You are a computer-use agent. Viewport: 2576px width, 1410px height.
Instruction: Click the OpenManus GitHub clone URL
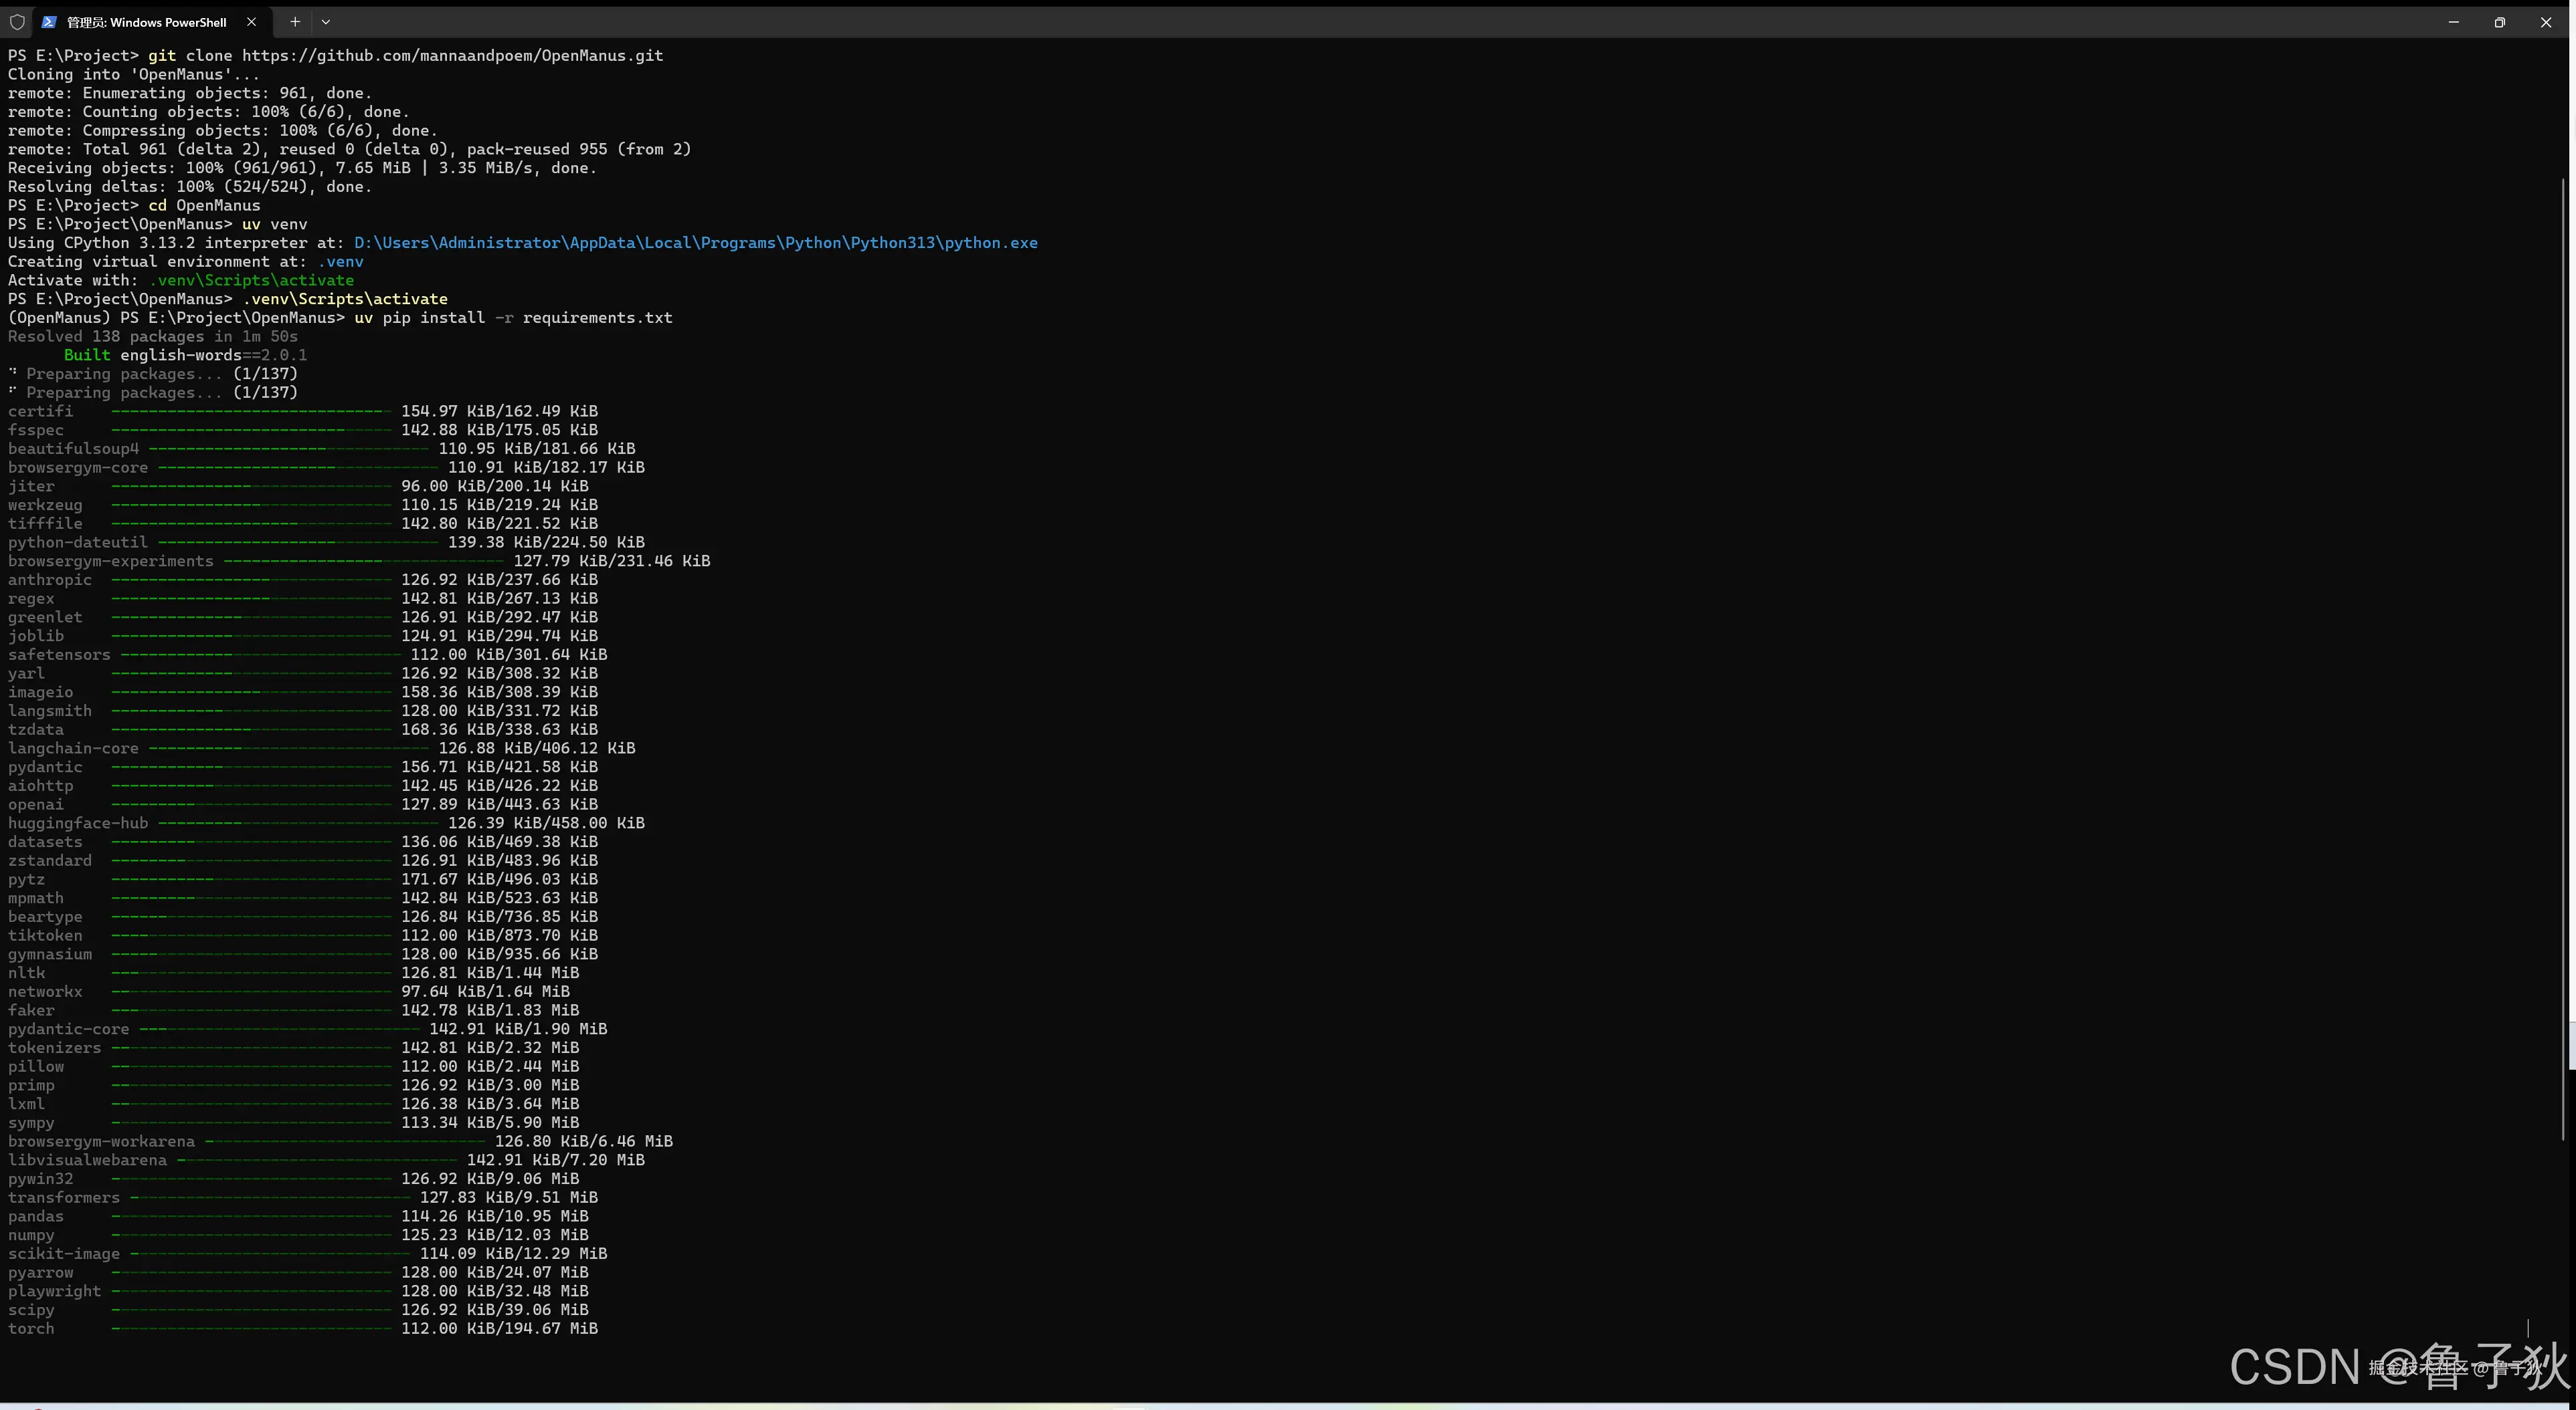(452, 56)
